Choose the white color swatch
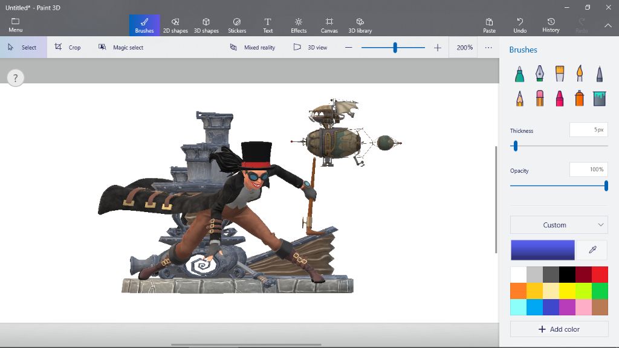The width and height of the screenshot is (619, 348). pyautogui.click(x=518, y=275)
